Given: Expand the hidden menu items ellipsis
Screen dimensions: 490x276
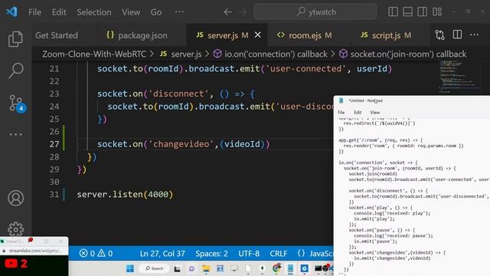Looking at the screenshot, I should (179, 12).
